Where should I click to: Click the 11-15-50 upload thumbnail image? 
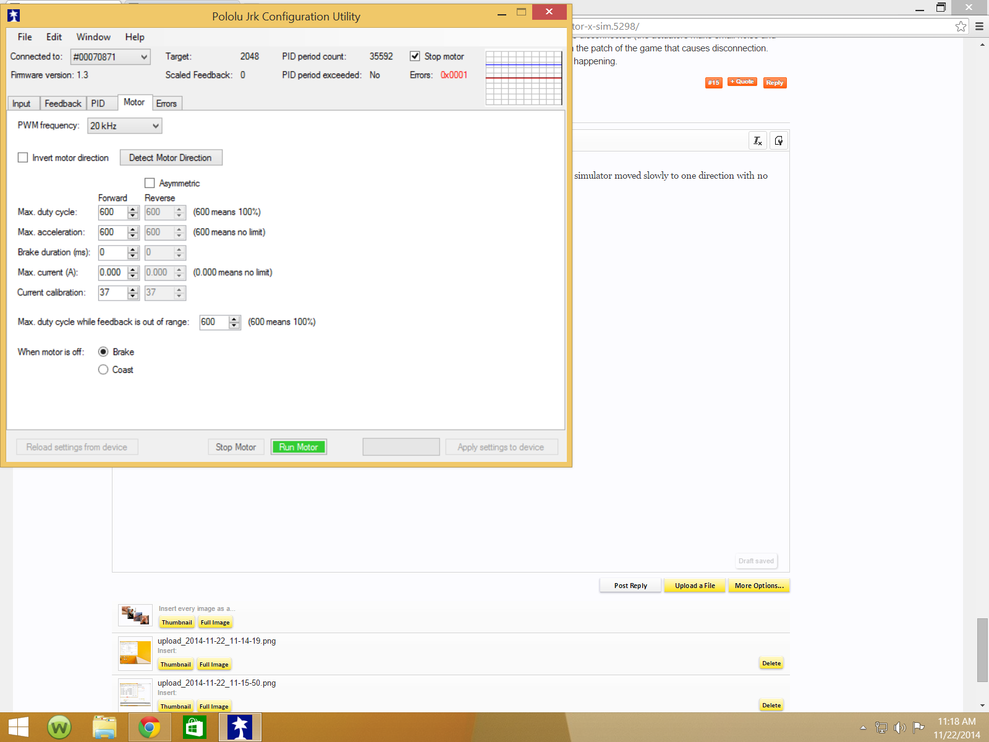pos(135,695)
